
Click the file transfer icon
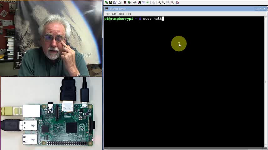153,2
